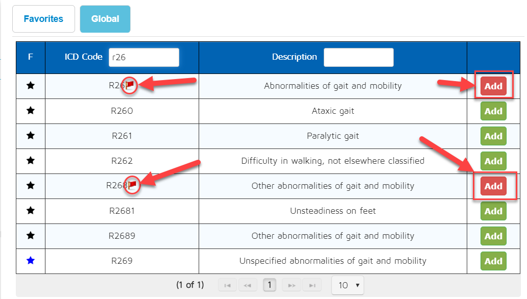The image size is (527, 299).
Task: Click the ICD Code search field
Action: [x=143, y=57]
